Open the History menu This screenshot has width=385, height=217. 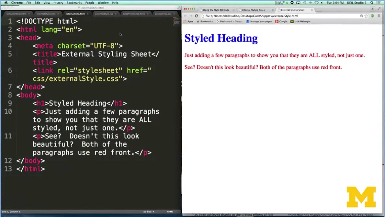click(58, 3)
